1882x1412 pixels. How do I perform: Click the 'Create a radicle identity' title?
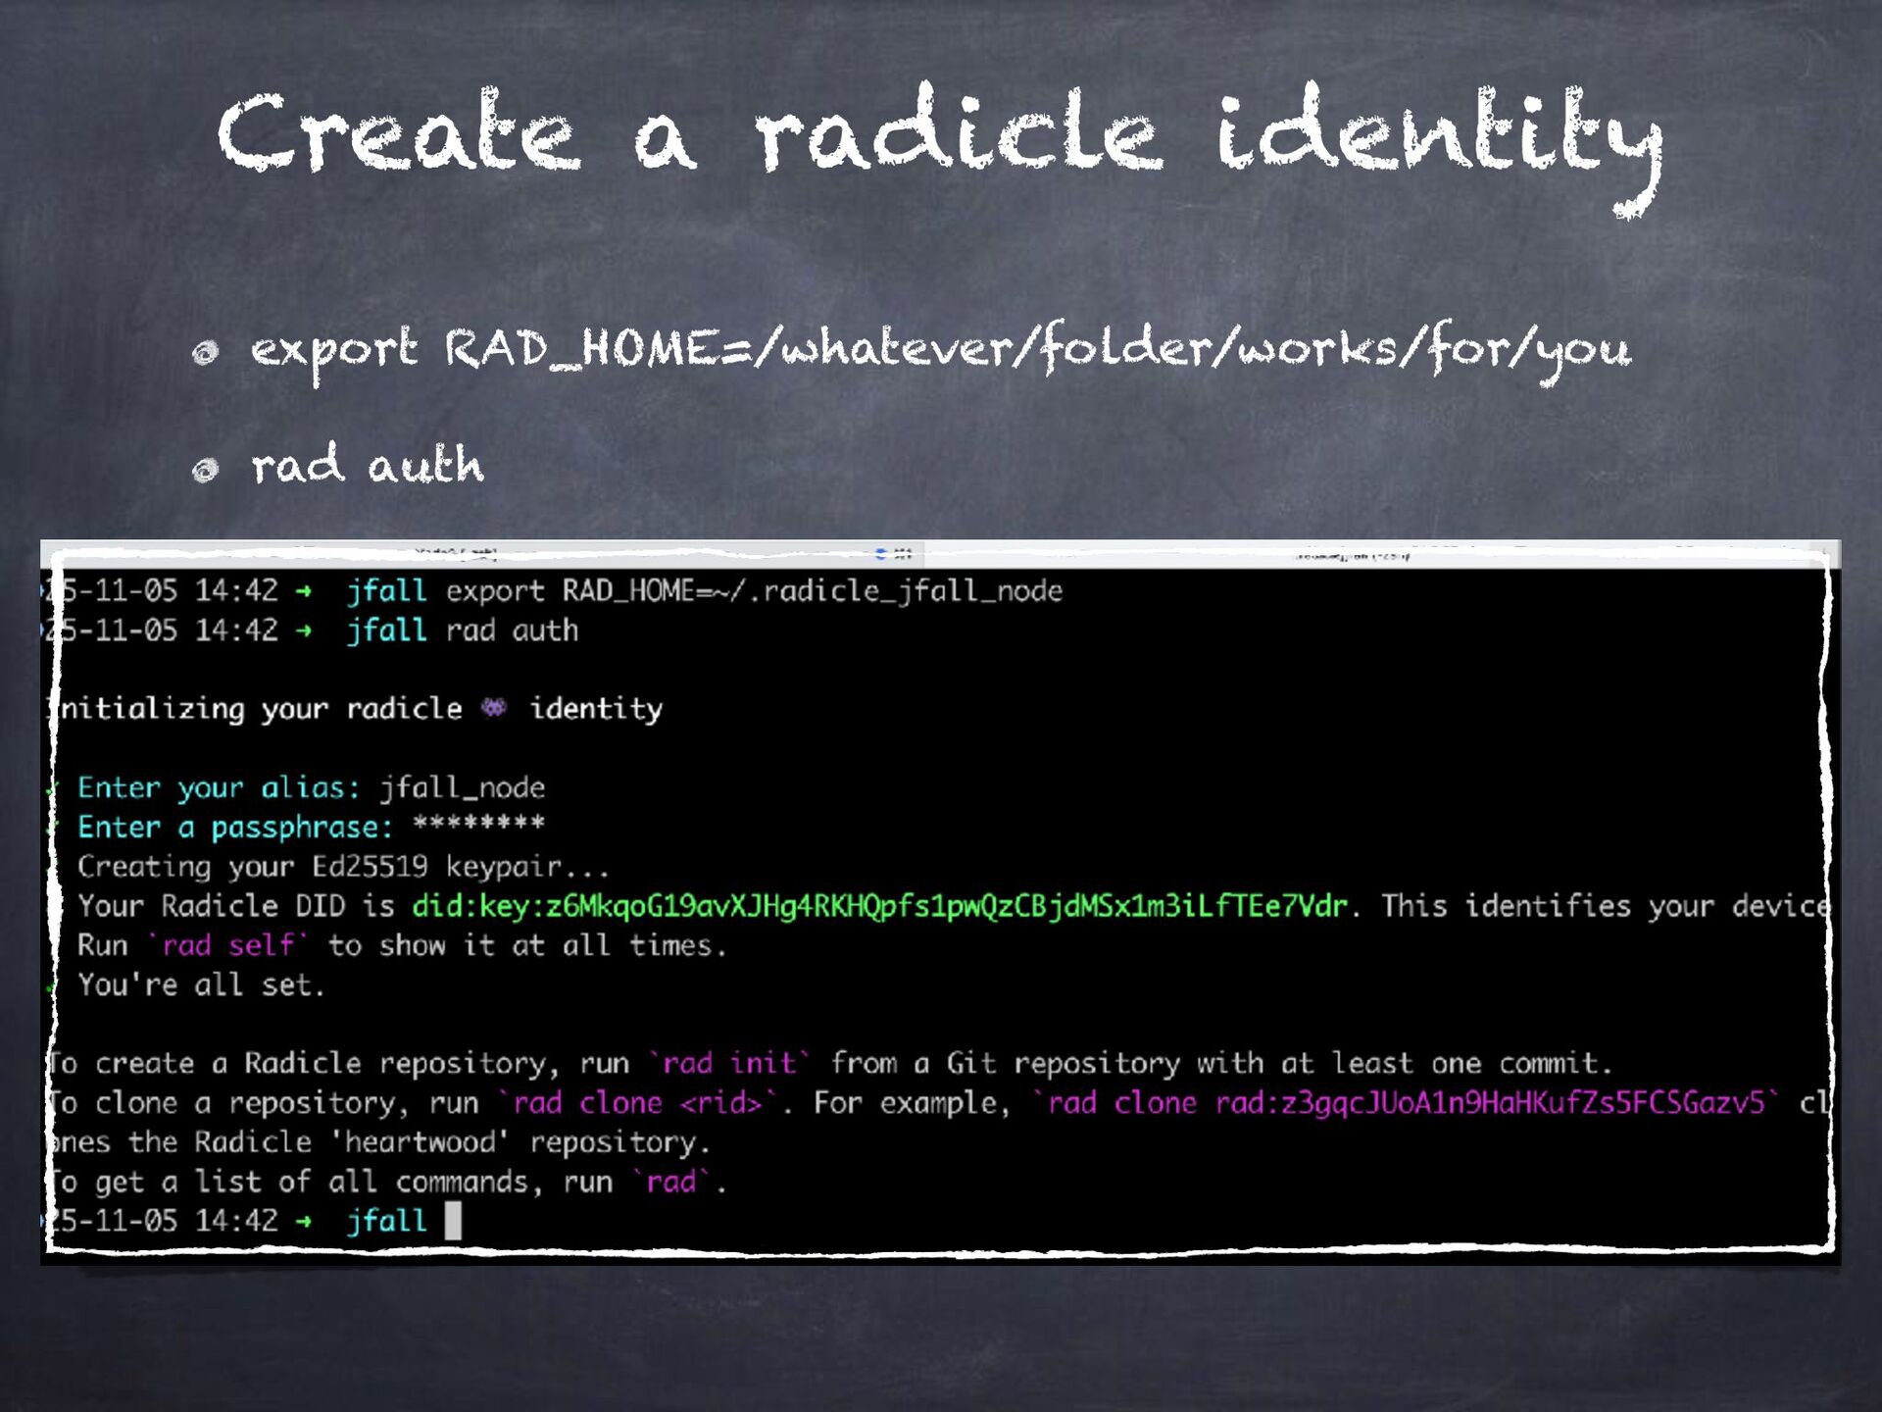click(939, 137)
